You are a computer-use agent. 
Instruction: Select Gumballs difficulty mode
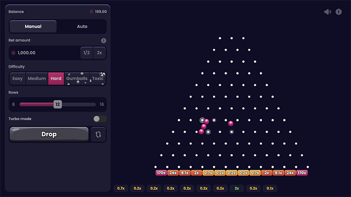point(76,79)
